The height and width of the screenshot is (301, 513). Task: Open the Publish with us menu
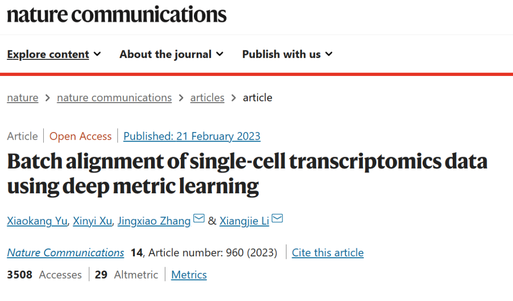click(281, 55)
